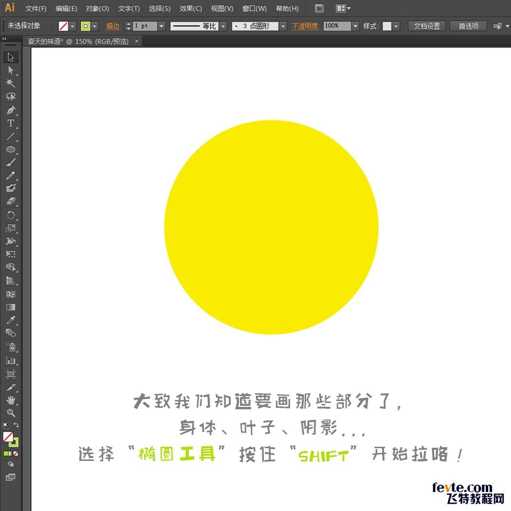Switch to the 夏天的味道 document tab
Screen dimensions: 511x511
[78, 41]
